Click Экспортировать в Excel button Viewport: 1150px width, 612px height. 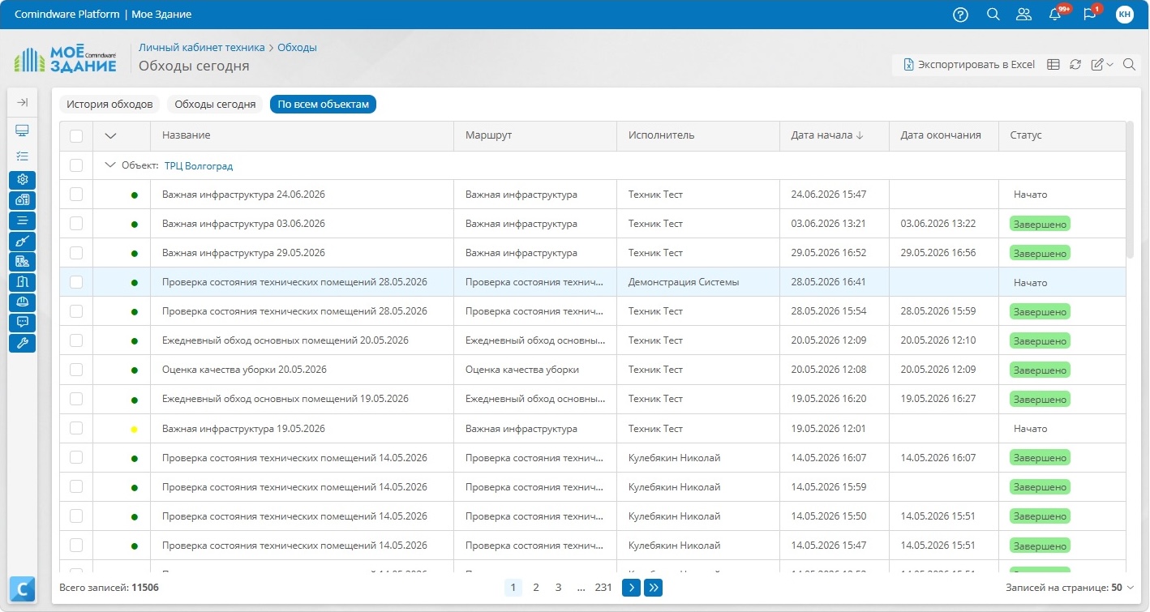969,65
